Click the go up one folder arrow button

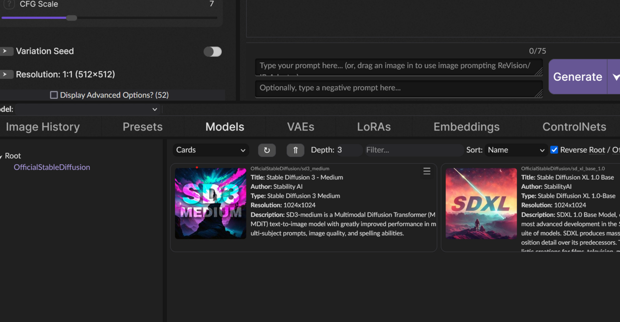point(295,150)
